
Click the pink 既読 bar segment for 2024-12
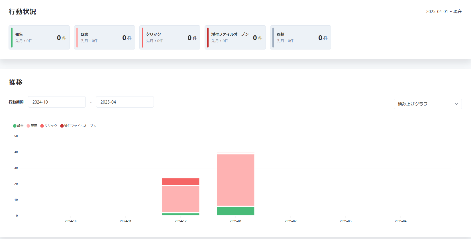(x=181, y=199)
